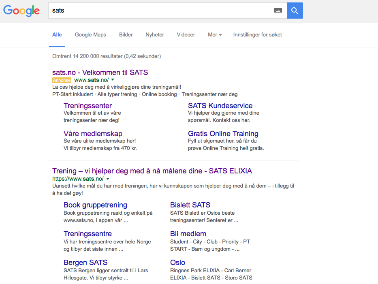Click text 'Vi tilbyr medlemskap fra 470 kr.'
Image resolution: width=378 pixels, height=284 pixels.
[100, 148]
